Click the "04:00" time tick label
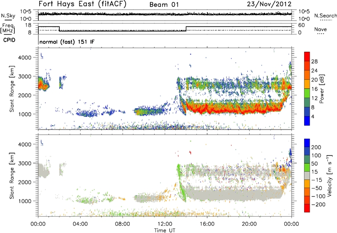The image size is (337, 233). pos(80,224)
